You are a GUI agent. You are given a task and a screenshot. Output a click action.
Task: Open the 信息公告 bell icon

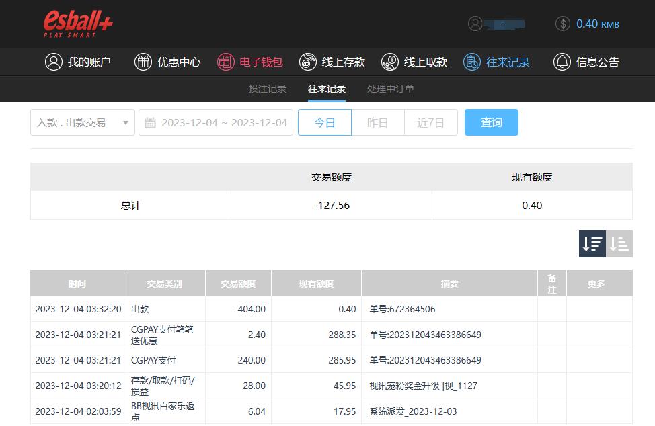pos(562,62)
